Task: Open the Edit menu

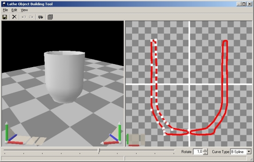Action: click(14, 10)
